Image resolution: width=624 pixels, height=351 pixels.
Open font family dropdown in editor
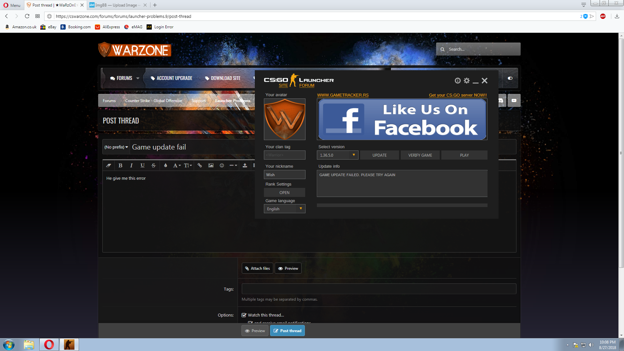point(177,165)
